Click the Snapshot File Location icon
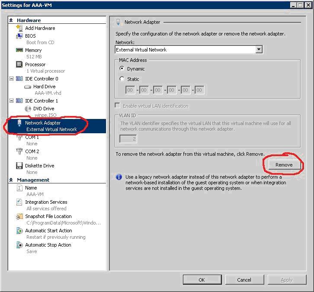Image resolution: width=314 pixels, height=292 pixels. 19,216
